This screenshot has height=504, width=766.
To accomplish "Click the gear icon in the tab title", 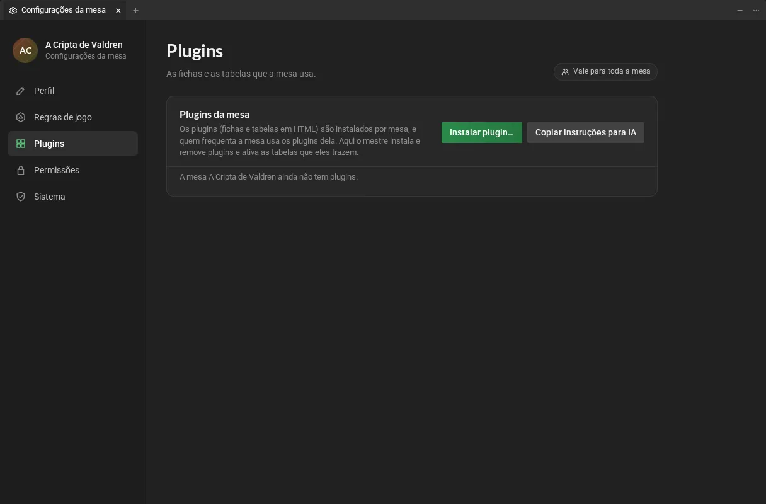I will pos(13,11).
